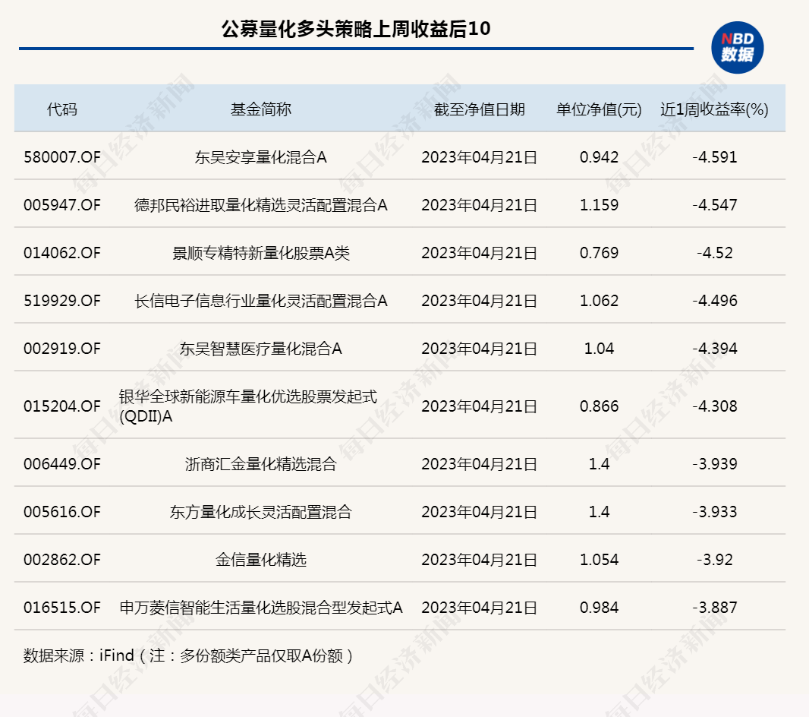The height and width of the screenshot is (717, 809).
Task: Click the 基金简称 column header
Action: pyautogui.click(x=260, y=109)
